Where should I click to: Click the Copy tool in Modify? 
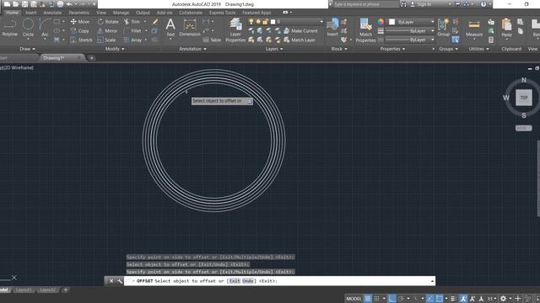pyautogui.click(x=80, y=31)
